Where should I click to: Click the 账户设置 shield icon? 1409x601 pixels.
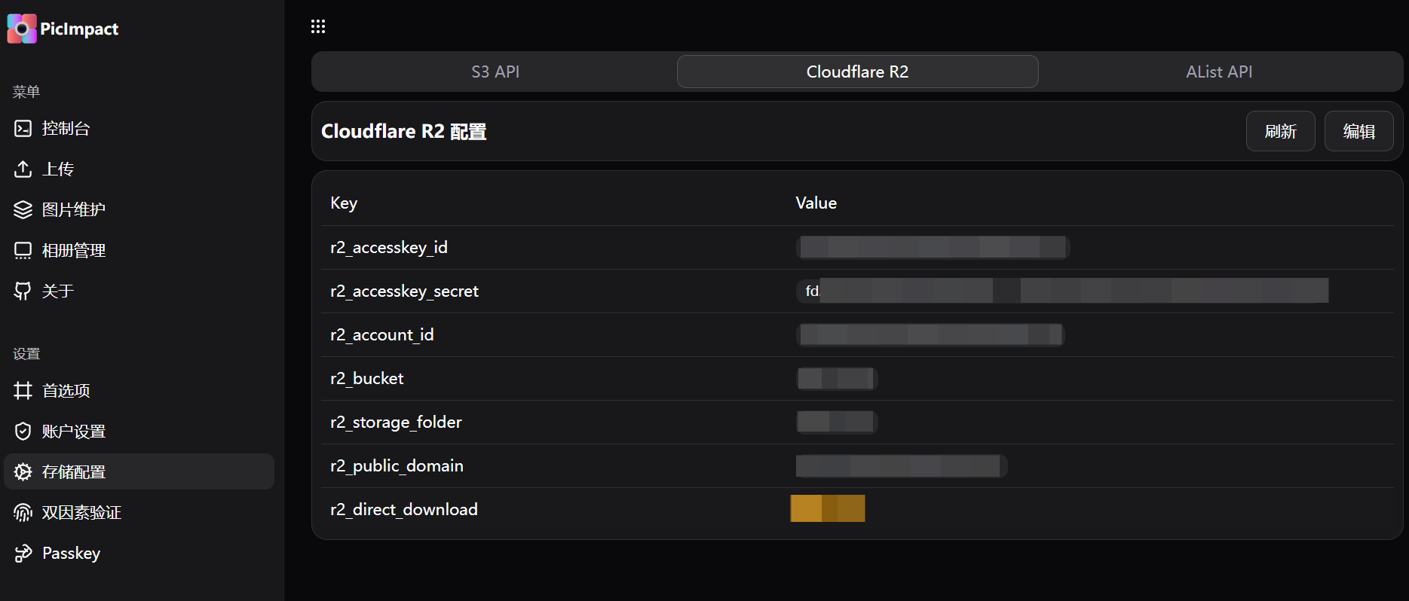pyautogui.click(x=23, y=432)
